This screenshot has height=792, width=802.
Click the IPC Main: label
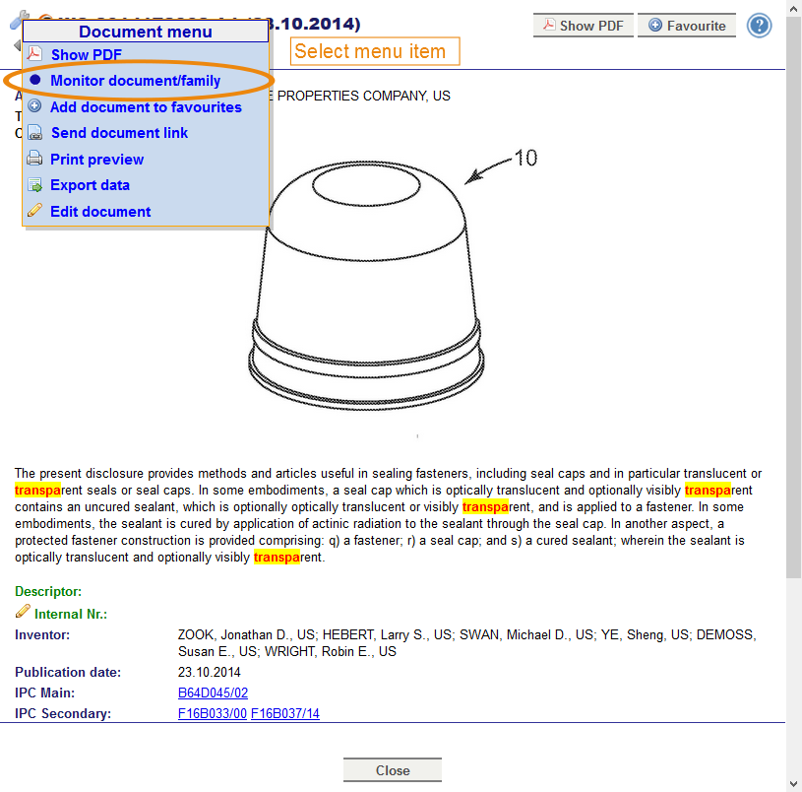pyautogui.click(x=44, y=693)
